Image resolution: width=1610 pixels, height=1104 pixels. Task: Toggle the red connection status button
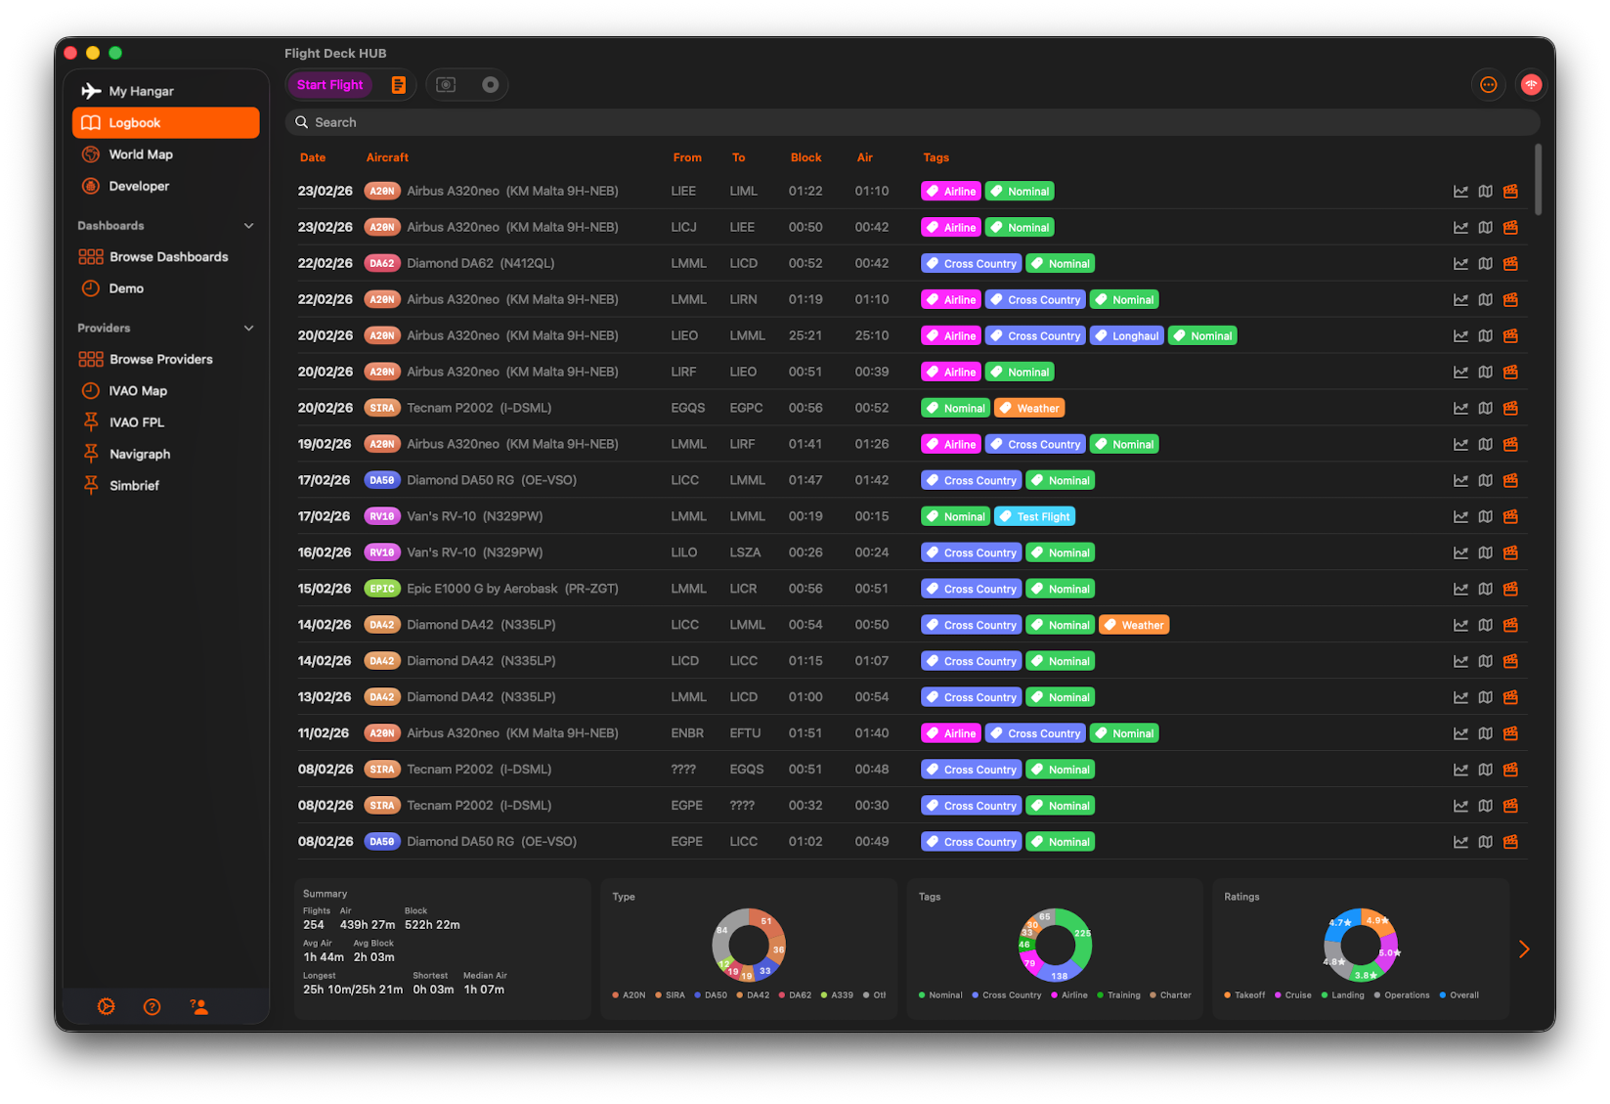click(1531, 85)
